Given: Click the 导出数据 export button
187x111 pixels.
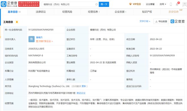Looking at the screenshot, I should pos(161,21).
